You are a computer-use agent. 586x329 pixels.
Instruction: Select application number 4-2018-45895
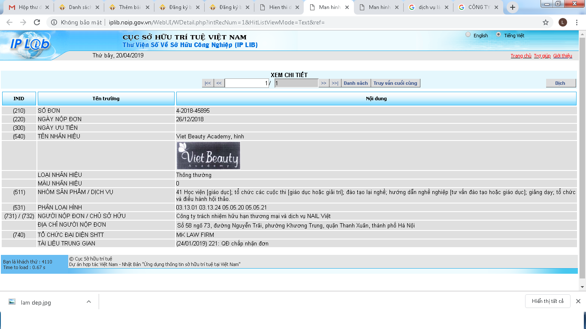(193, 111)
